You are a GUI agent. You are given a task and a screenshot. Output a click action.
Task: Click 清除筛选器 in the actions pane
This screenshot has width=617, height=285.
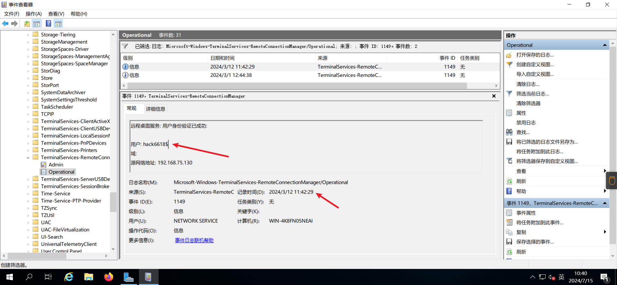pos(528,103)
